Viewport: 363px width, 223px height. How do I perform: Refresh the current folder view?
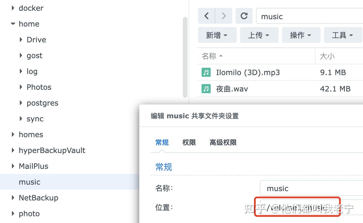244,16
